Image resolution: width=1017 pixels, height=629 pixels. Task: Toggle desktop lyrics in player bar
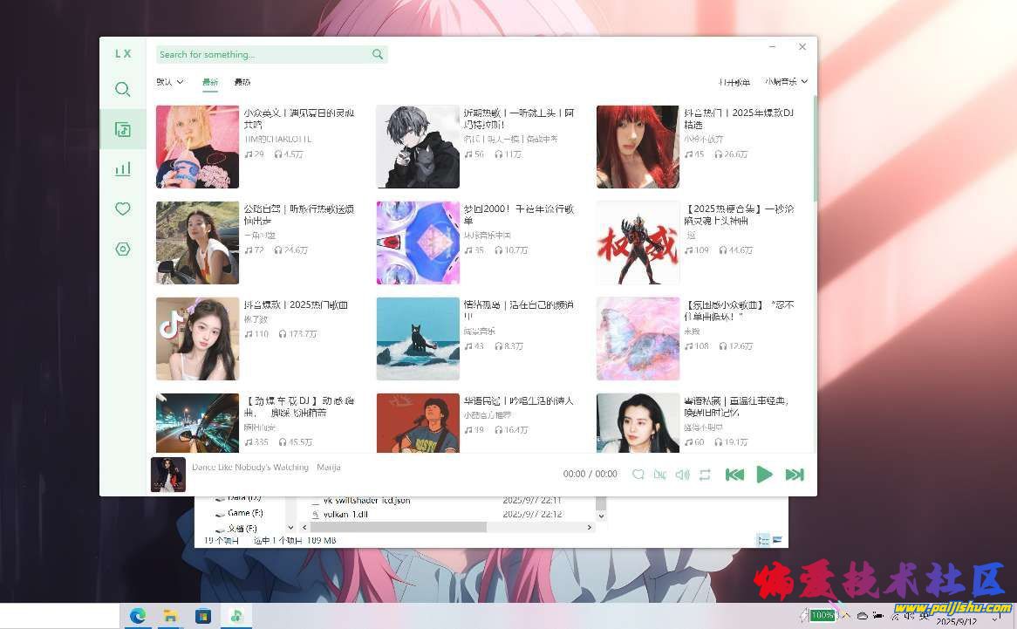[x=660, y=475]
